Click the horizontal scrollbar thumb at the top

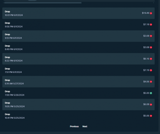point(43,3)
